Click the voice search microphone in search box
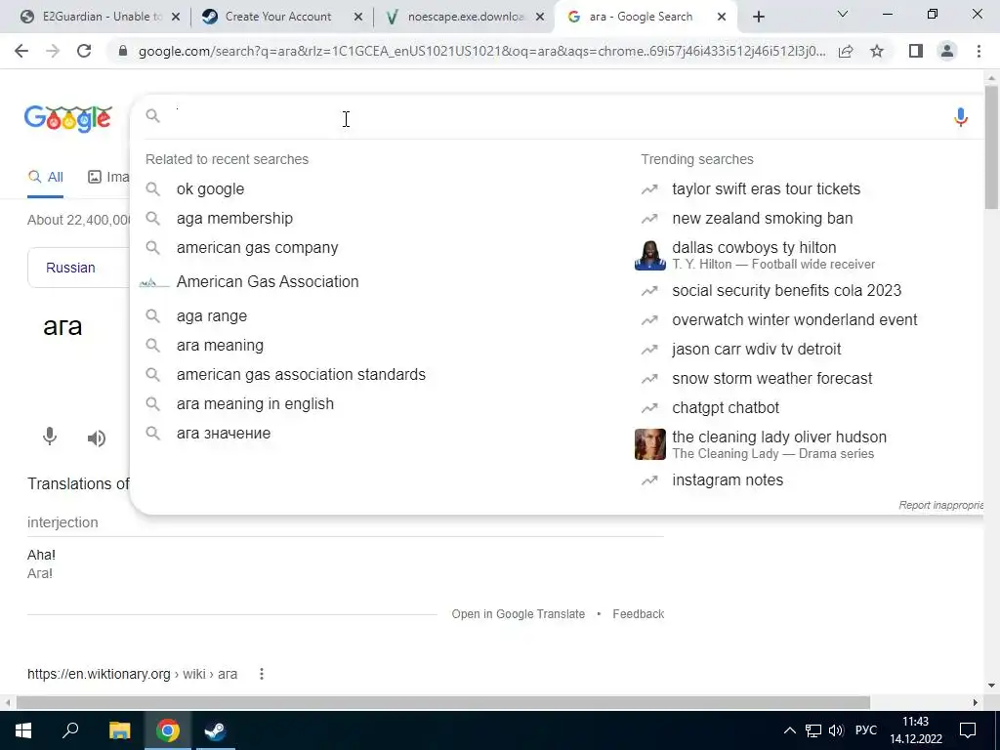 point(961,117)
